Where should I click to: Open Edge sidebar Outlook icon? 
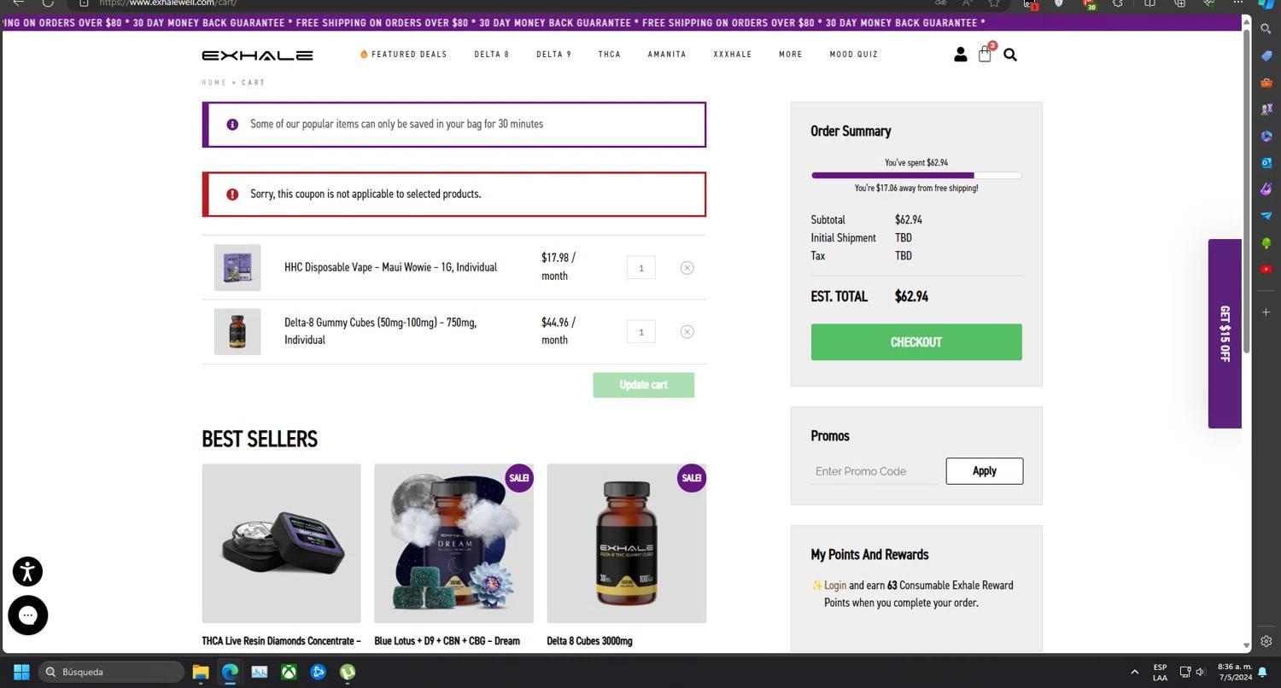1266,162
